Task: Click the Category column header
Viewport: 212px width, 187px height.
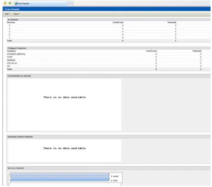Action: click(11, 51)
